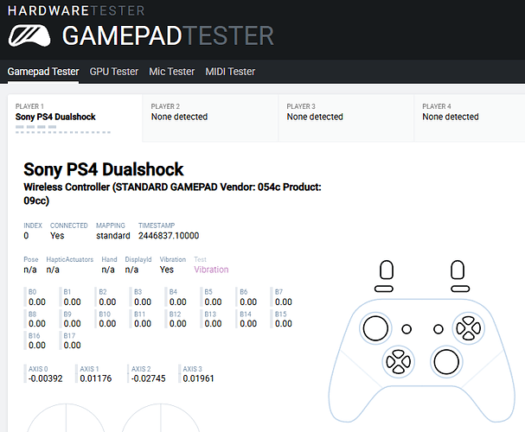The height and width of the screenshot is (432, 525).
Task: Click the left small center button in diagram
Action: 407,329
